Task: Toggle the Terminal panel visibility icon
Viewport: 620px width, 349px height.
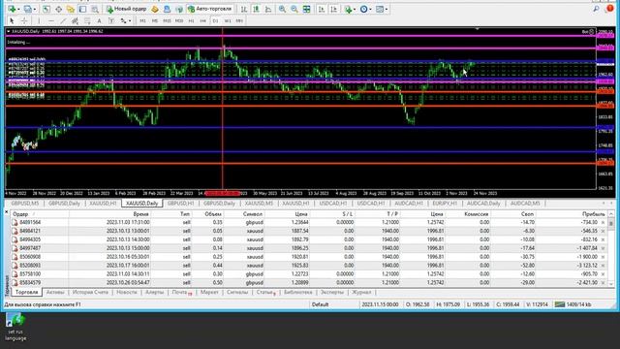Action: click(x=82, y=9)
